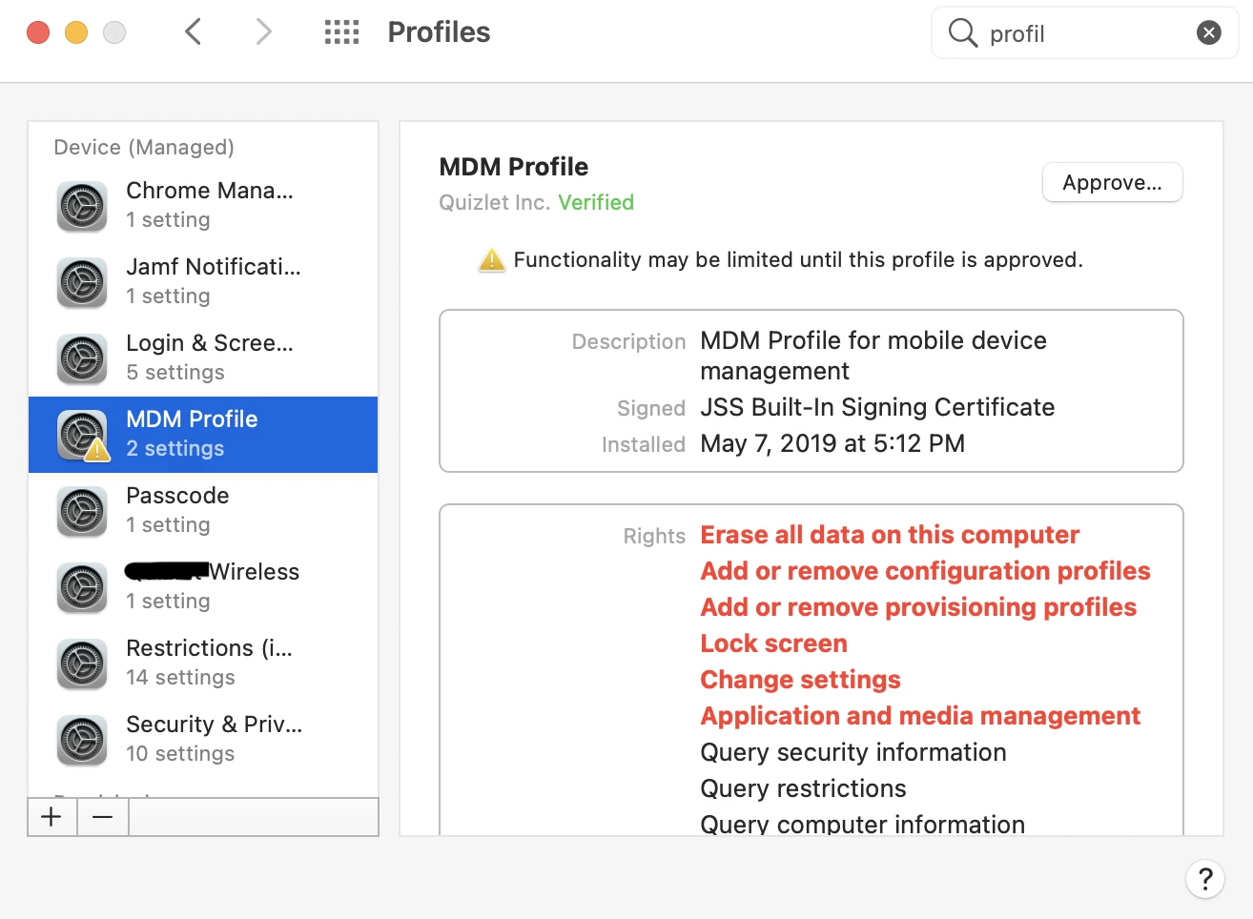Open the Show All preferences grid
Image resolution: width=1253 pixels, height=919 pixels.
click(x=341, y=32)
